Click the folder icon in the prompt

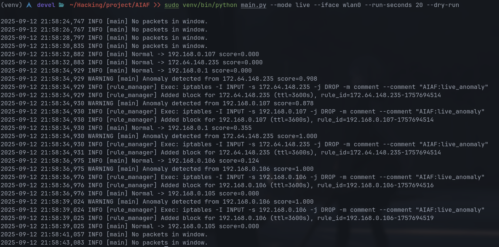coord(61,5)
